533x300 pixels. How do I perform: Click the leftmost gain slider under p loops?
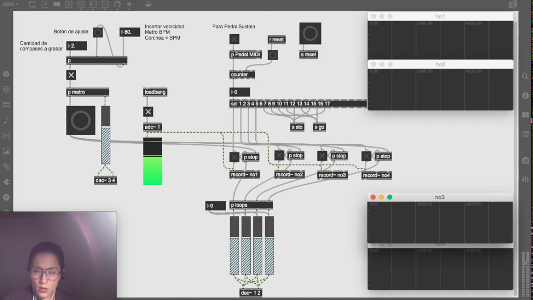(234, 245)
